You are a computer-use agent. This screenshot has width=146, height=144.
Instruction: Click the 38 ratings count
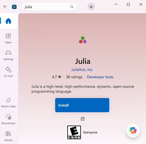(74, 77)
